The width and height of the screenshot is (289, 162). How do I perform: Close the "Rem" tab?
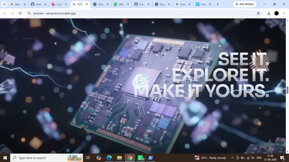click(x=24, y=4)
